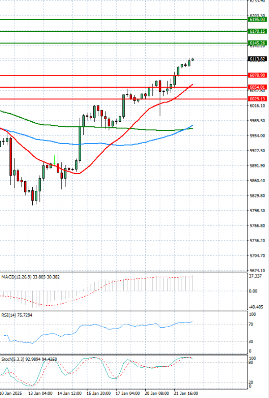Click the 6195.03 resistance price label

pyautogui.click(x=257, y=20)
